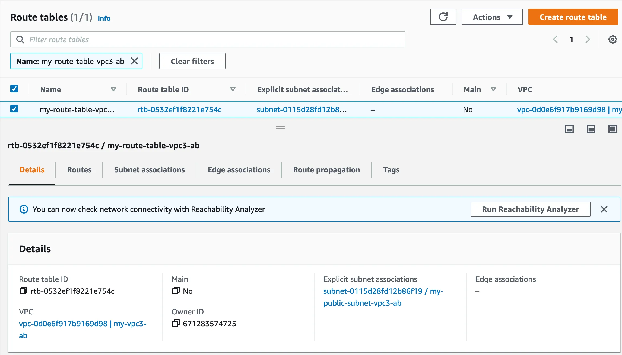
Task: Collapse split panel to smallest size
Action: click(569, 129)
